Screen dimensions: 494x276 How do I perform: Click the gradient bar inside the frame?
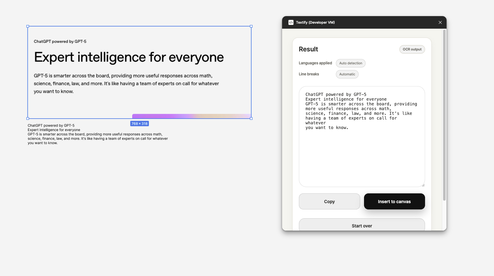(191, 116)
